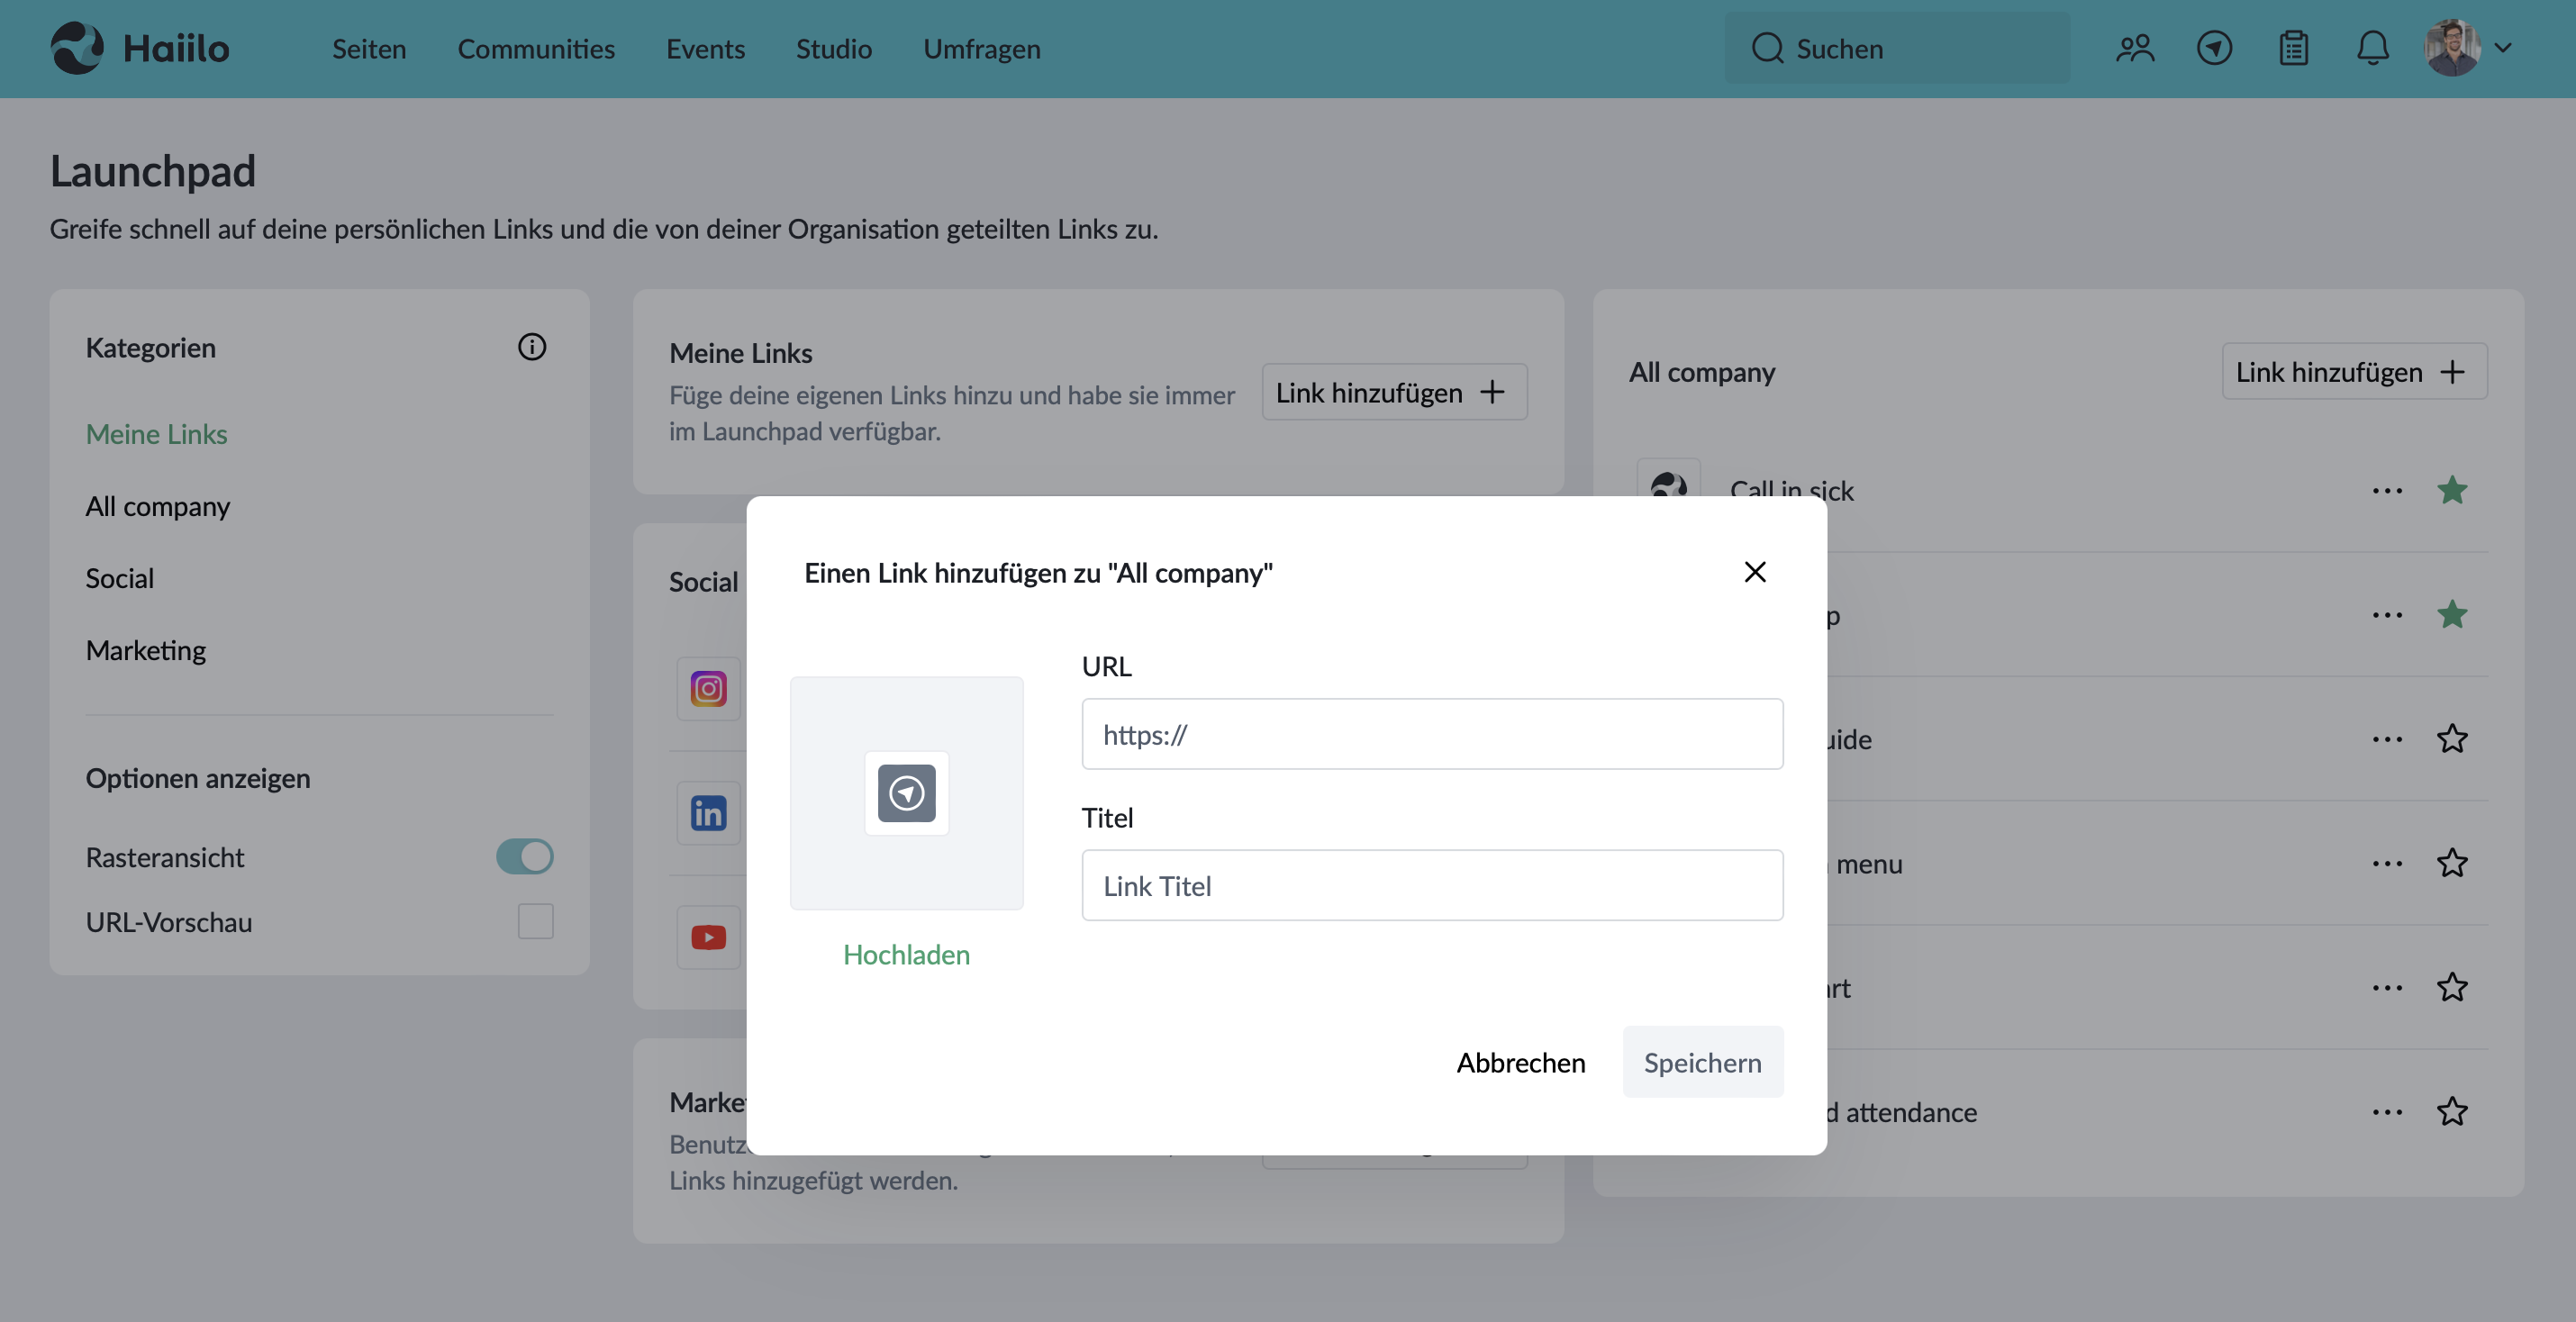Click into the URL input field

(x=1432, y=733)
